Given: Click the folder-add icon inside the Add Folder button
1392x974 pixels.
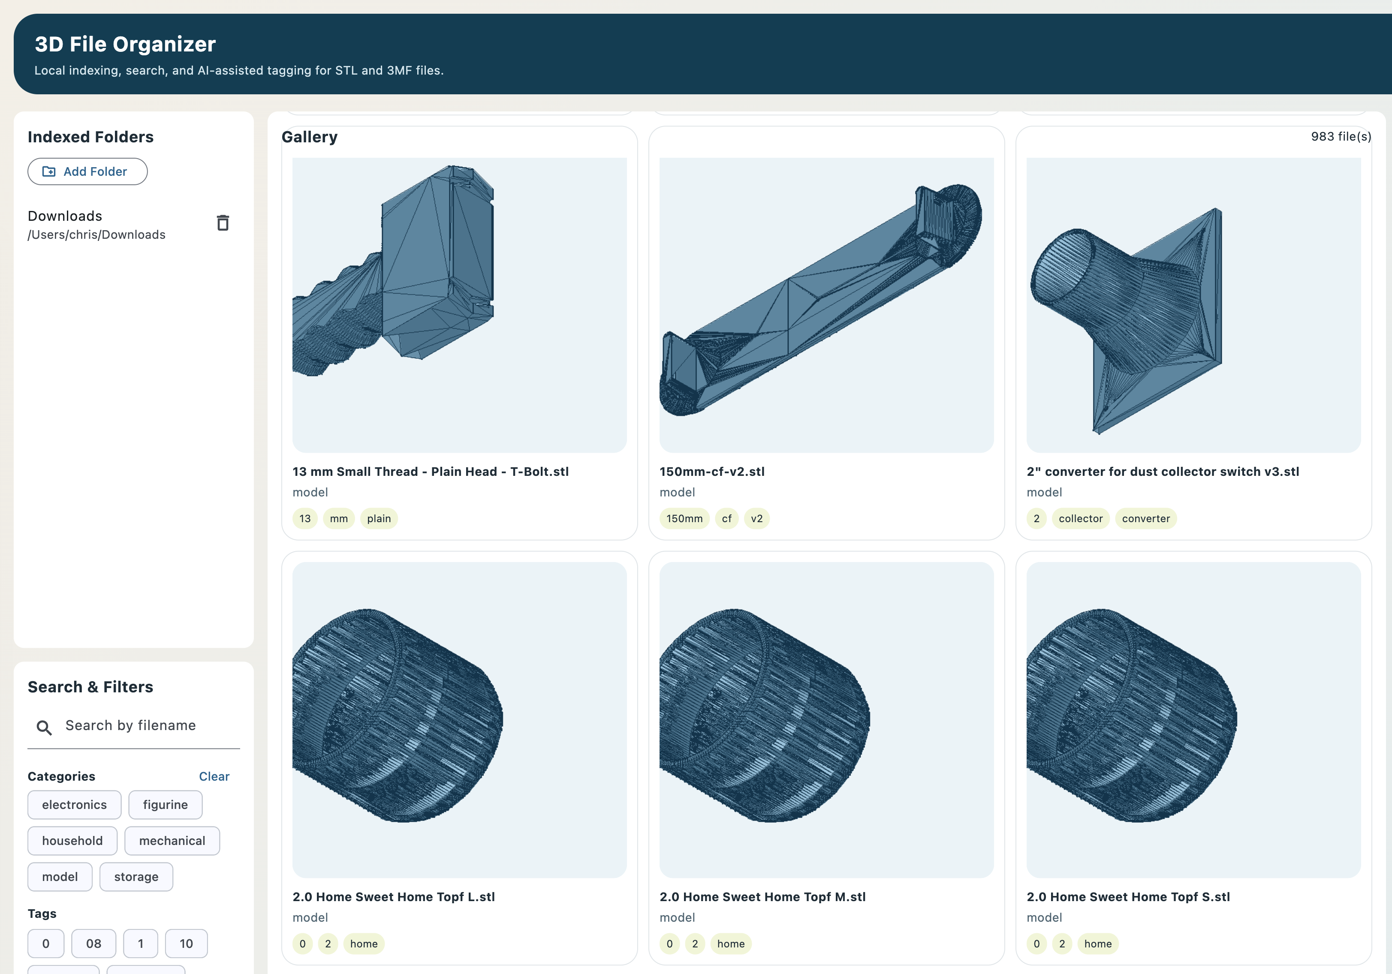Looking at the screenshot, I should [x=48, y=171].
